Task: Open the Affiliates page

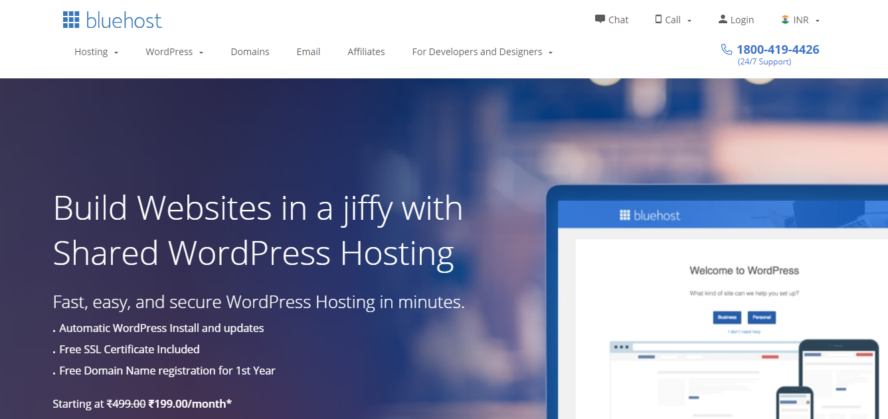Action: (x=366, y=52)
